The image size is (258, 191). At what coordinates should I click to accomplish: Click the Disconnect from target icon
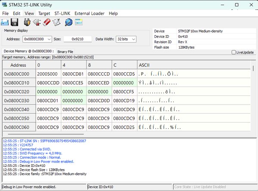coord(37,22)
